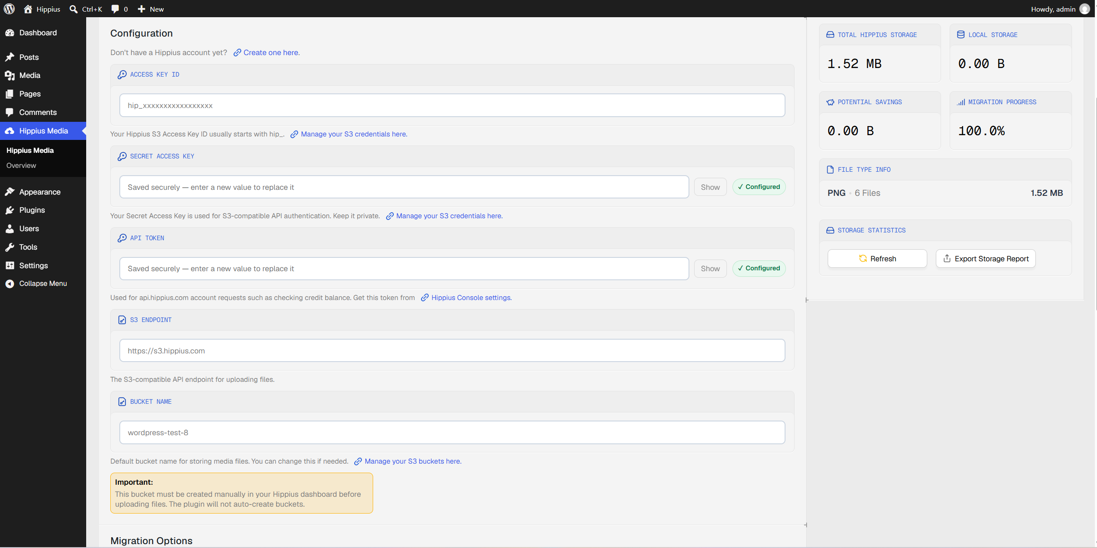Click the Users person icon
This screenshot has height=548, width=1097.
10,229
